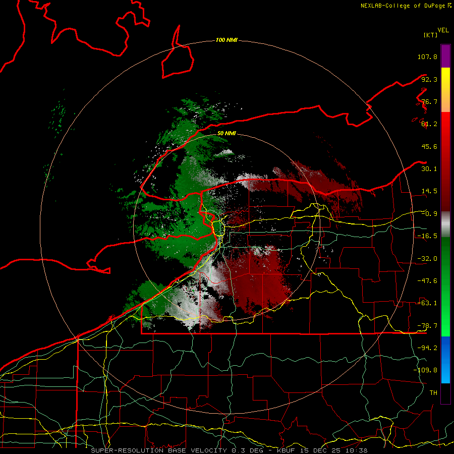Image resolution: width=454 pixels, height=454 pixels.
Task: Click the -94.2 velocity scale value
Action: click(427, 348)
